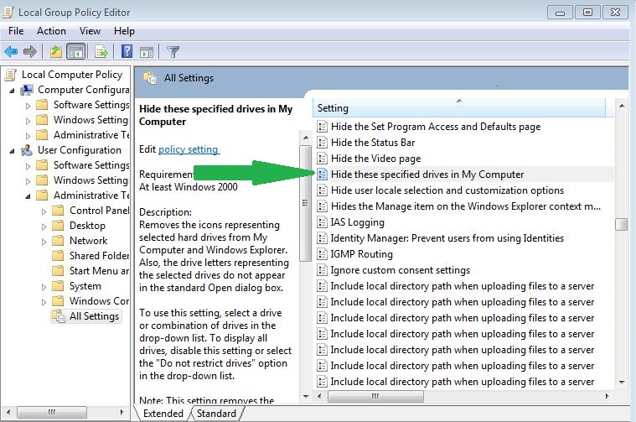Select the All Settings tree item label

[x=94, y=316]
